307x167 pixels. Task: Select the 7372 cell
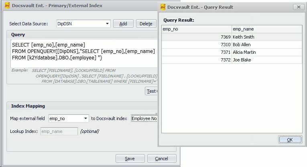pos(197,60)
